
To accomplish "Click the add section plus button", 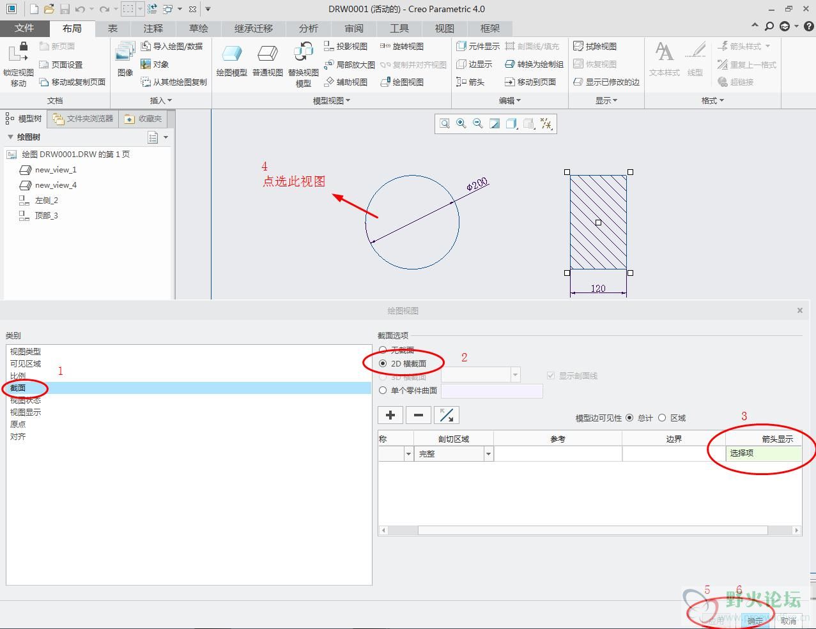I will pyautogui.click(x=390, y=415).
